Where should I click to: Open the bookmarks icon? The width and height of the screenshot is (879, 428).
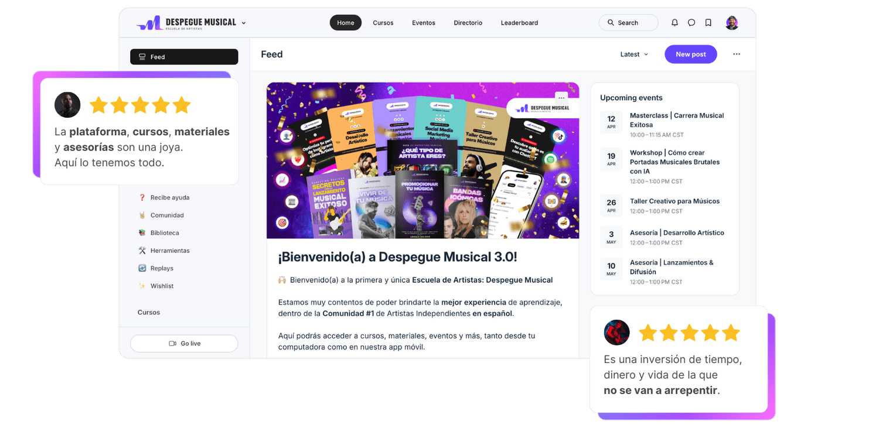(708, 23)
